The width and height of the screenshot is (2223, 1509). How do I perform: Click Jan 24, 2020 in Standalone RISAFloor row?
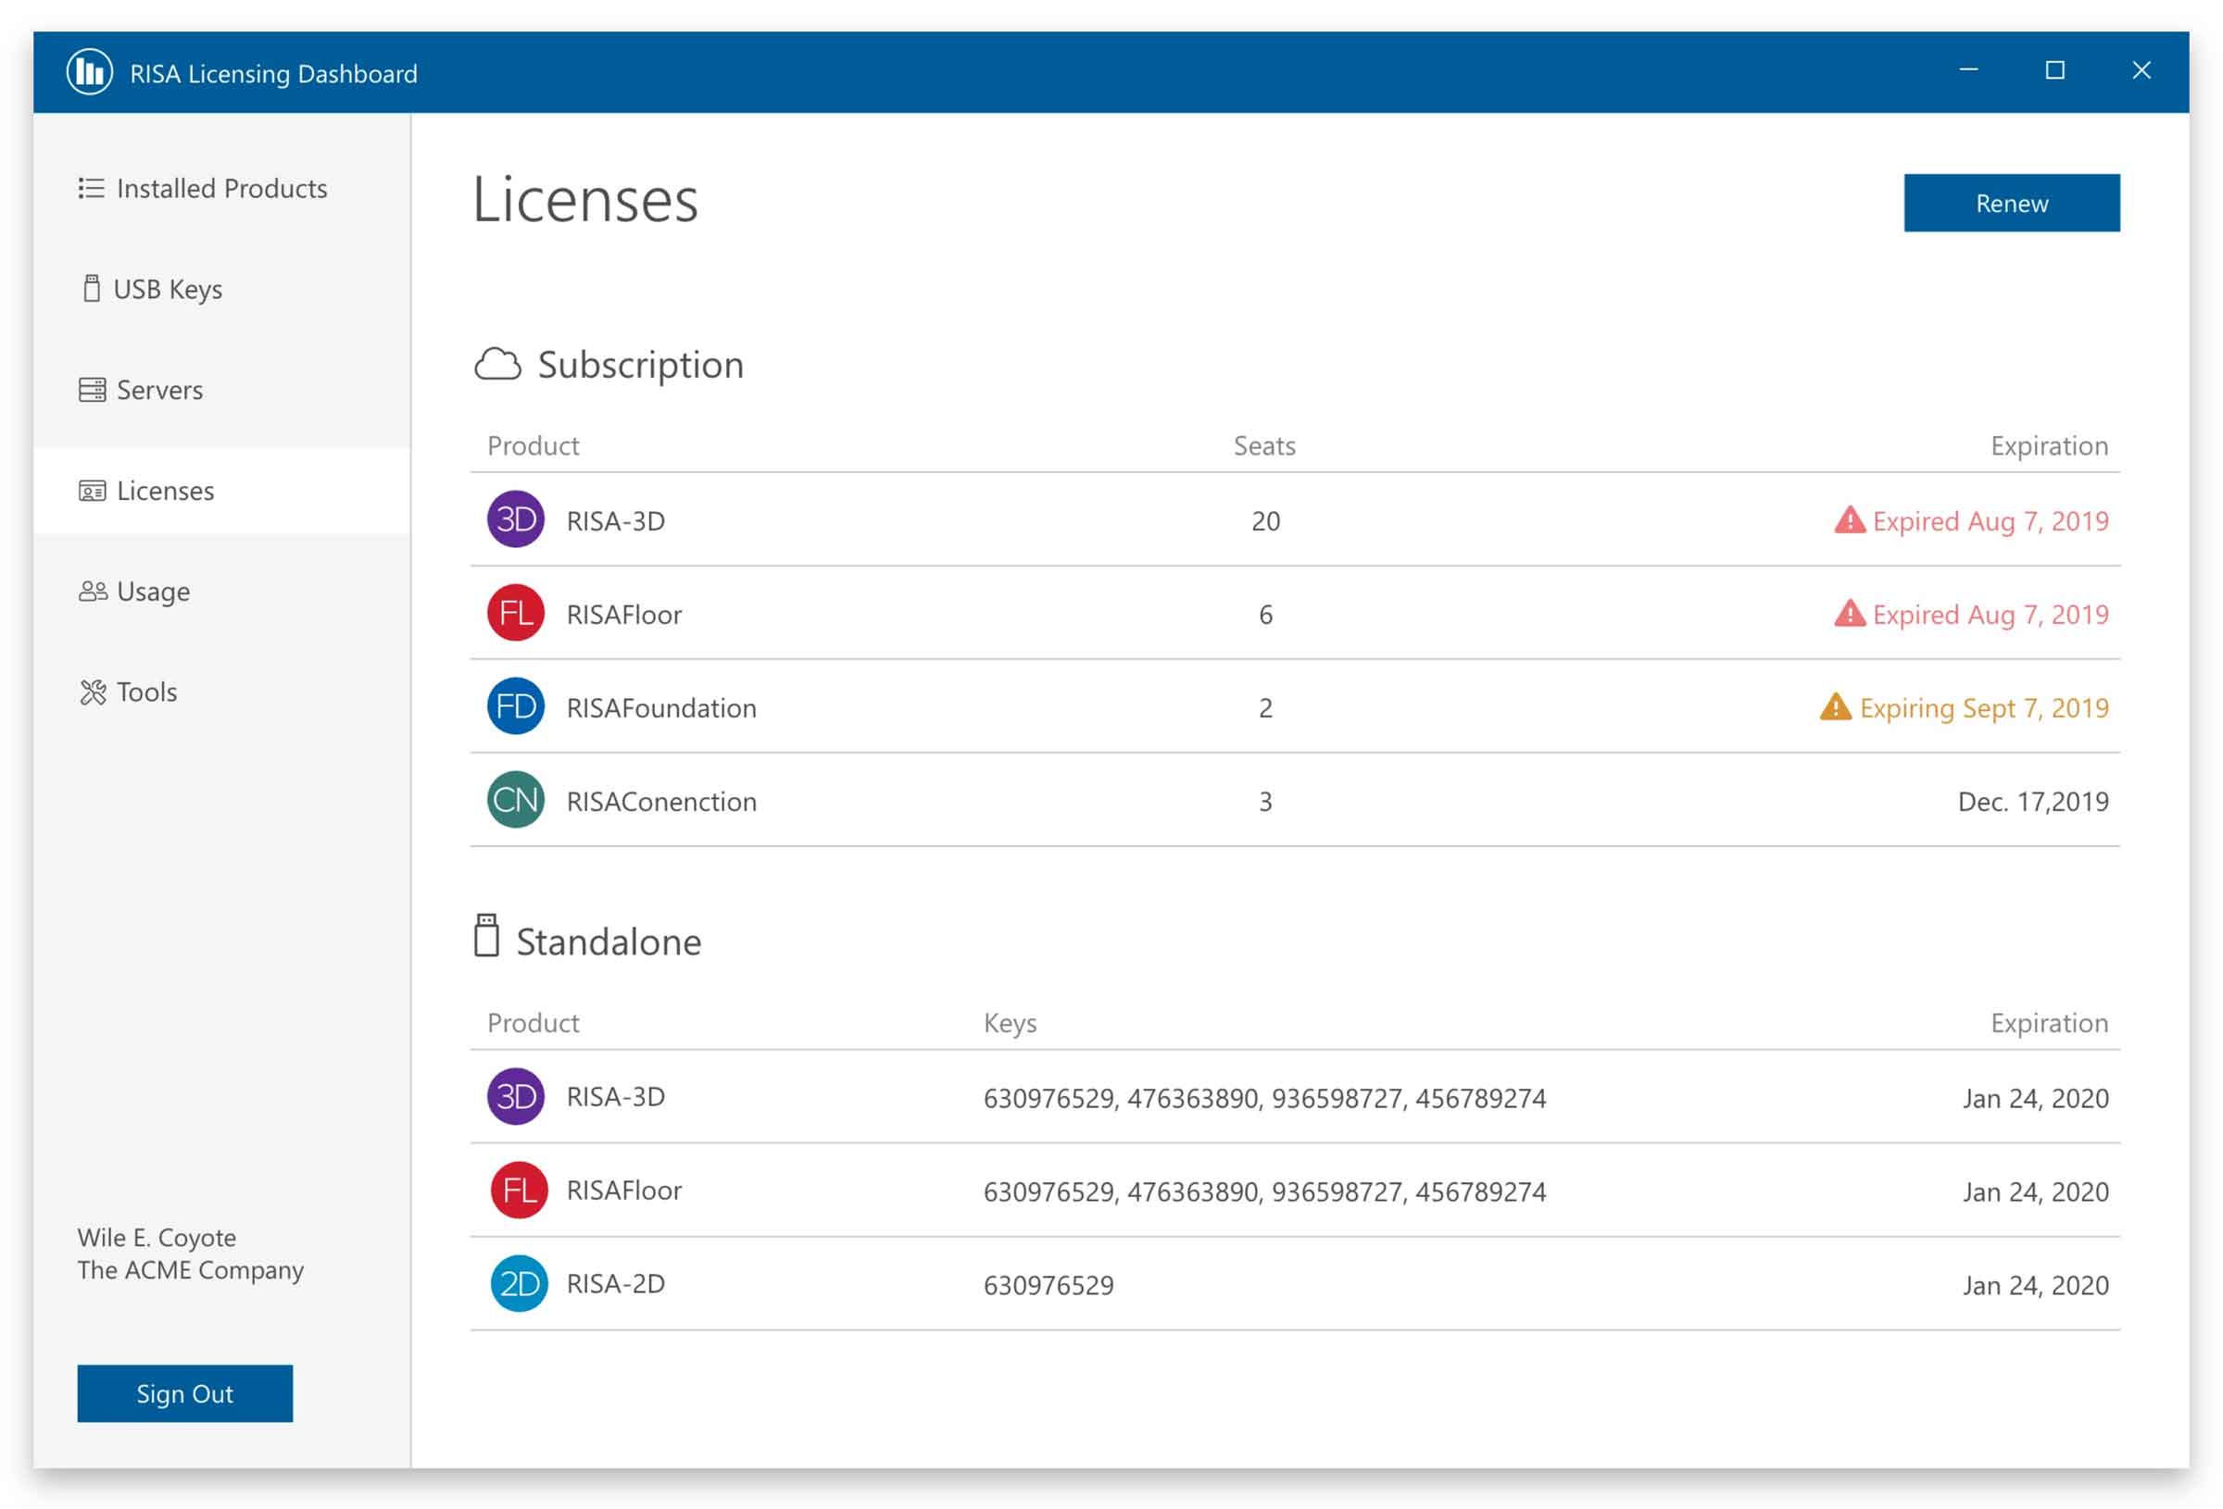[x=2036, y=1192]
